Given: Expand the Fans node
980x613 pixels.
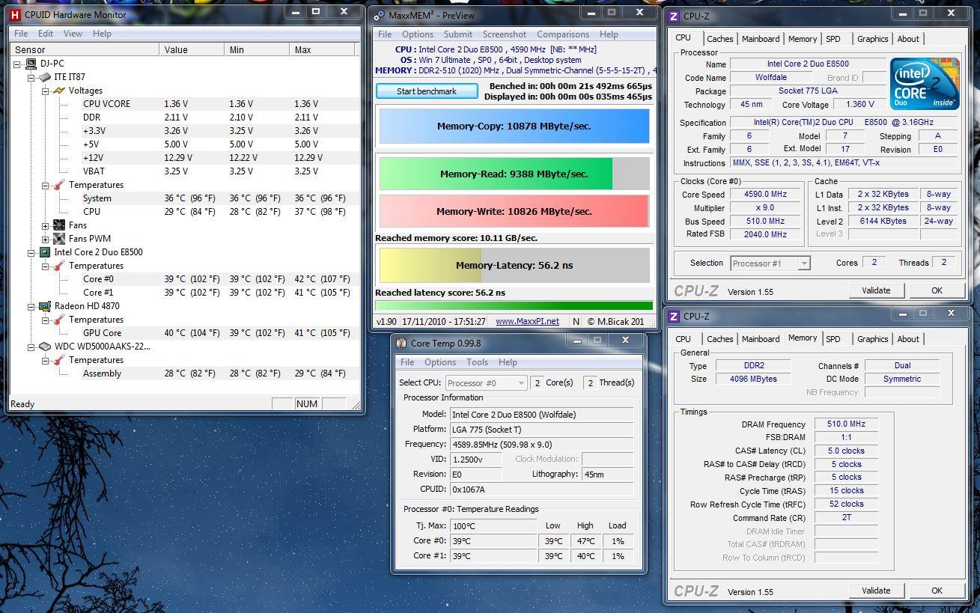Looking at the screenshot, I should point(45,225).
